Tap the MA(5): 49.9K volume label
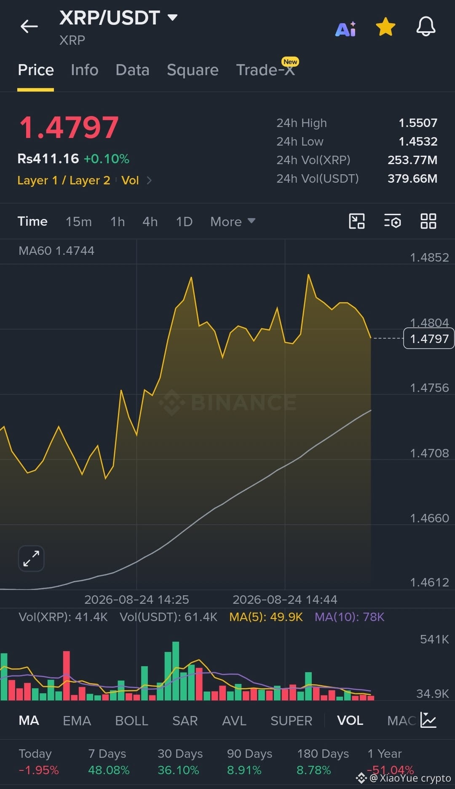This screenshot has width=455, height=789. pyautogui.click(x=266, y=617)
